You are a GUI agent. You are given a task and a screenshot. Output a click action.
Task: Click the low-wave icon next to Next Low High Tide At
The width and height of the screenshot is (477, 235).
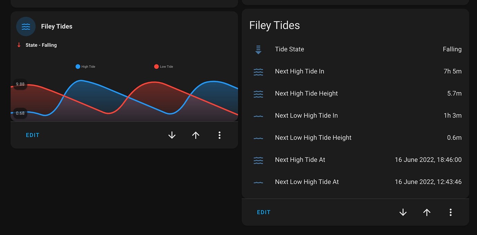(x=258, y=182)
